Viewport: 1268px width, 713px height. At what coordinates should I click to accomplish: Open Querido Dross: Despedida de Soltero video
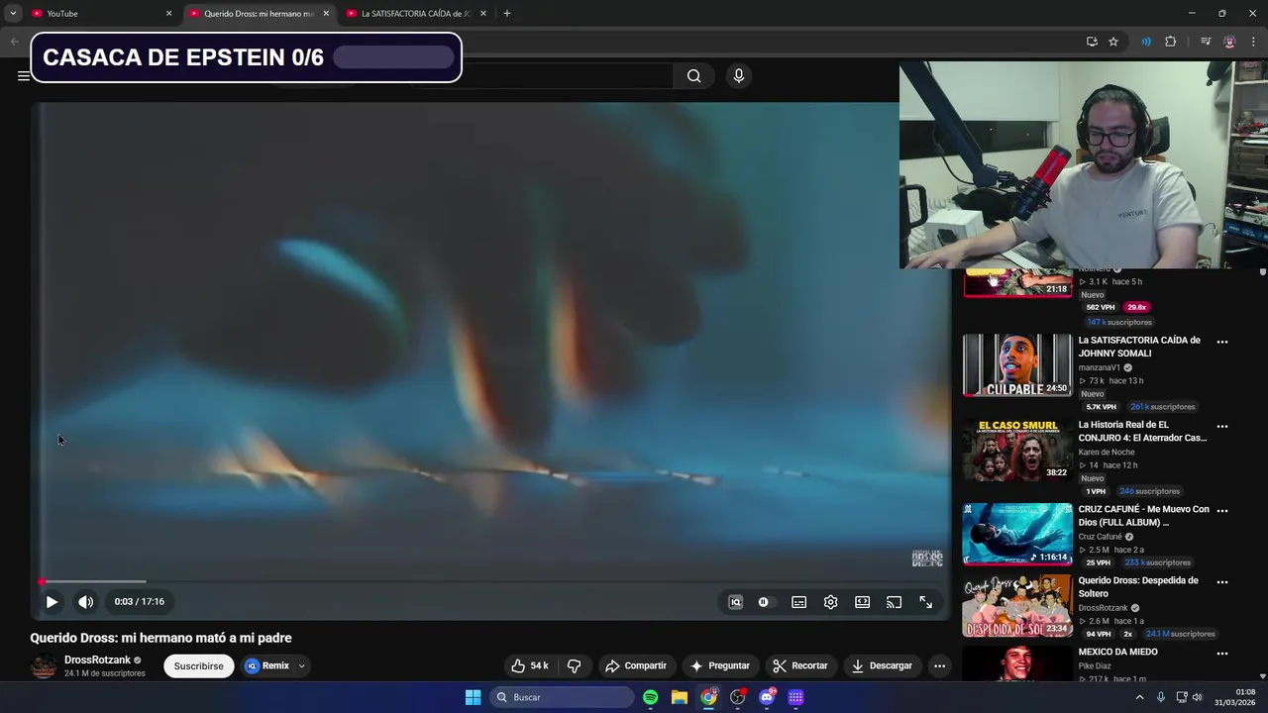coord(1138,587)
